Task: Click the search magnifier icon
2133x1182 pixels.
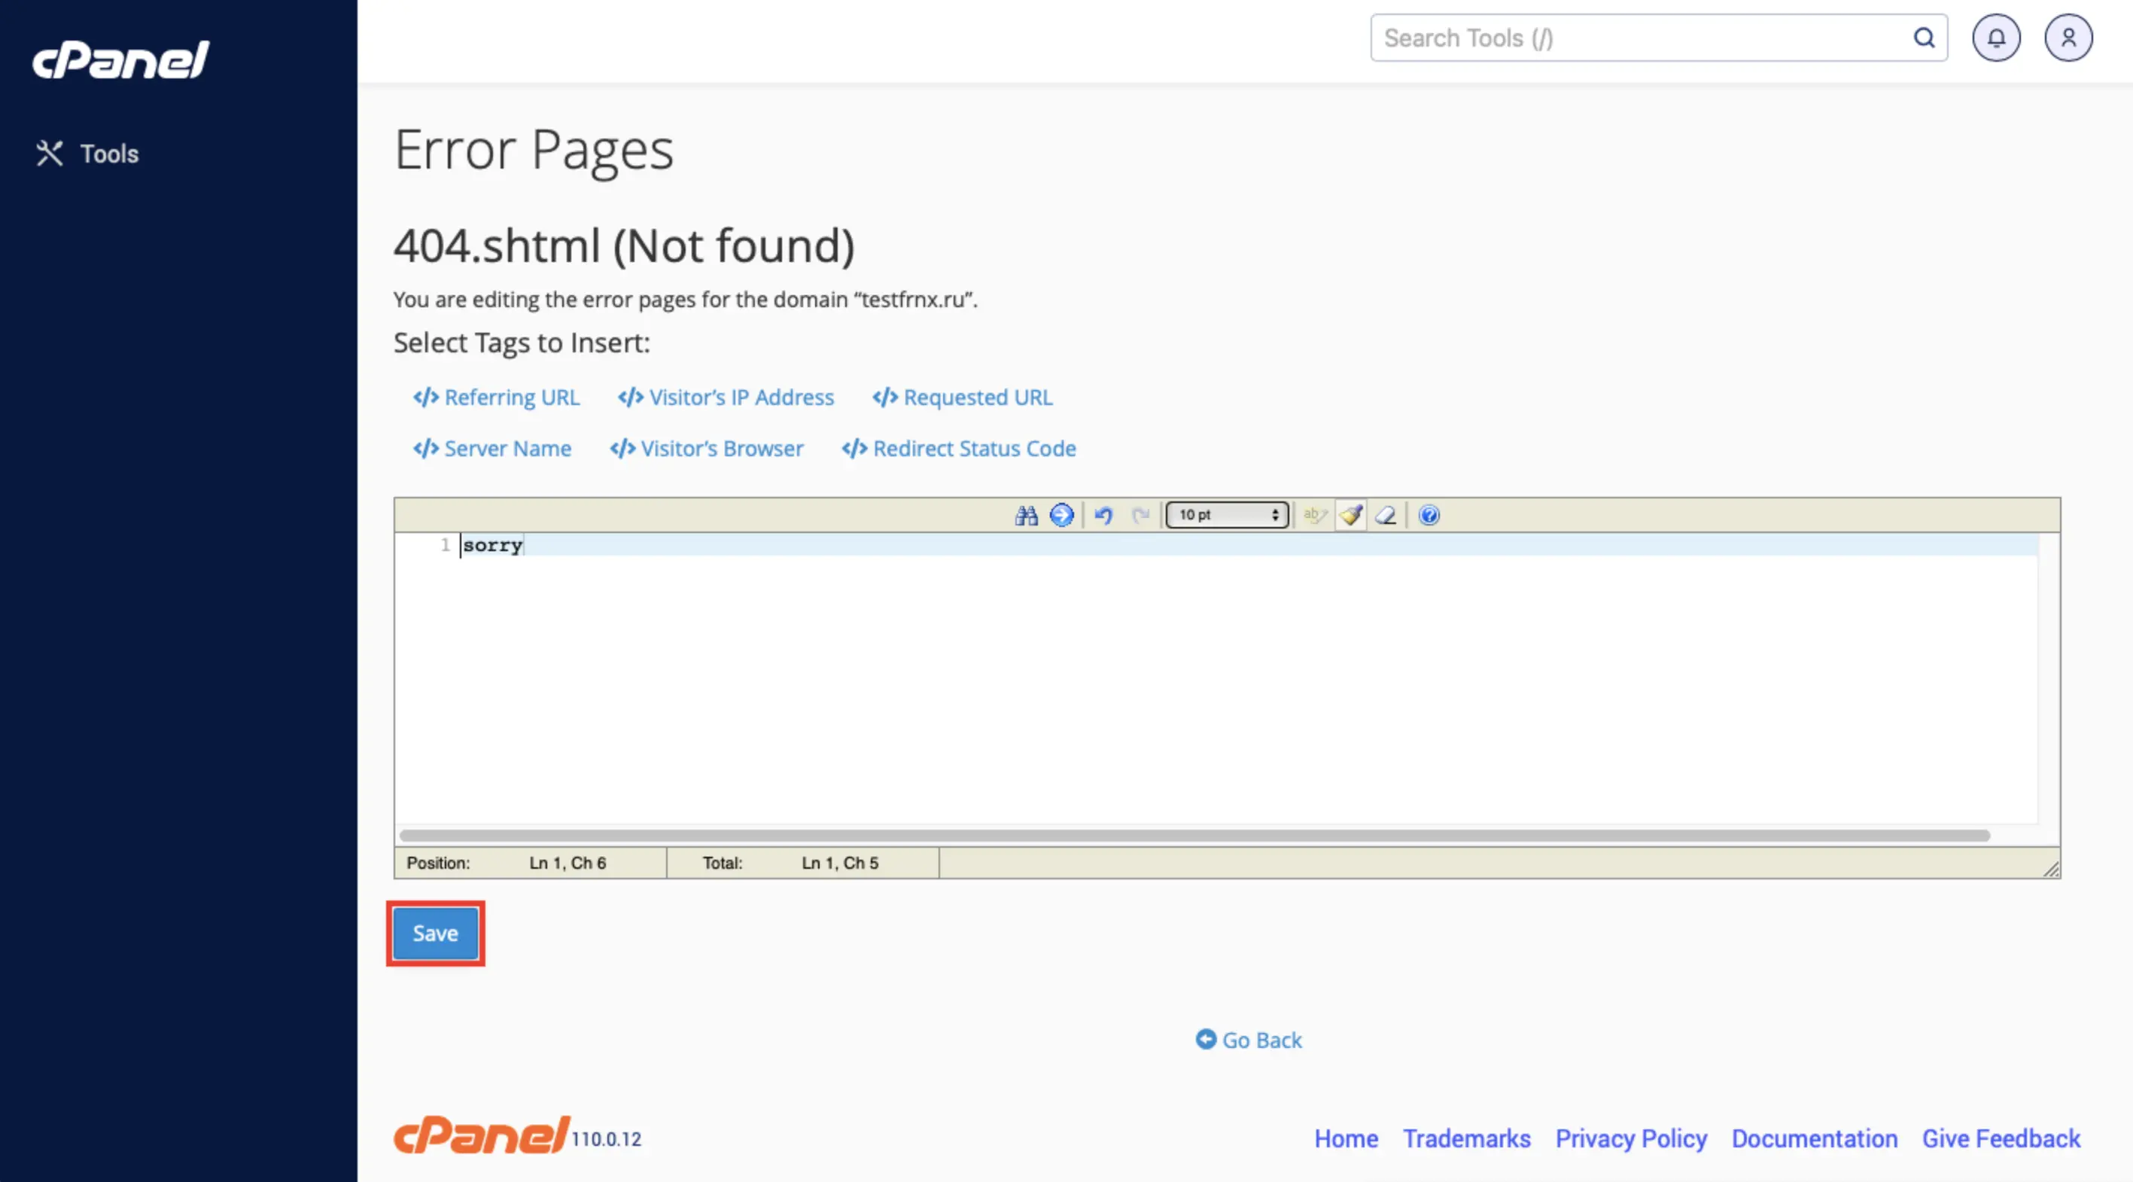Action: pyautogui.click(x=1925, y=38)
